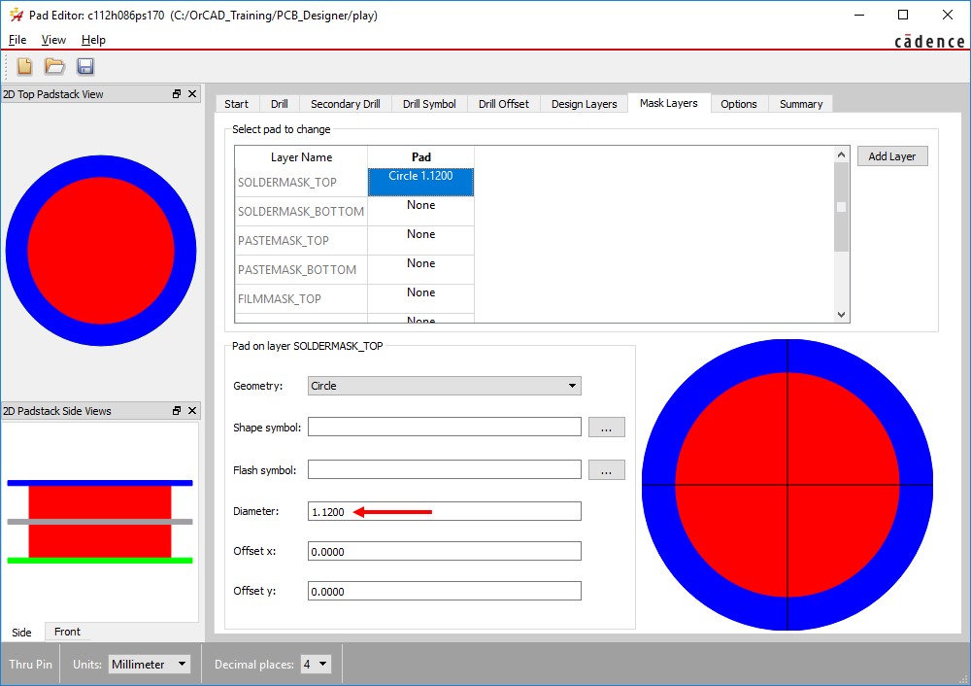Maximize the Pad Editor window

(x=903, y=15)
